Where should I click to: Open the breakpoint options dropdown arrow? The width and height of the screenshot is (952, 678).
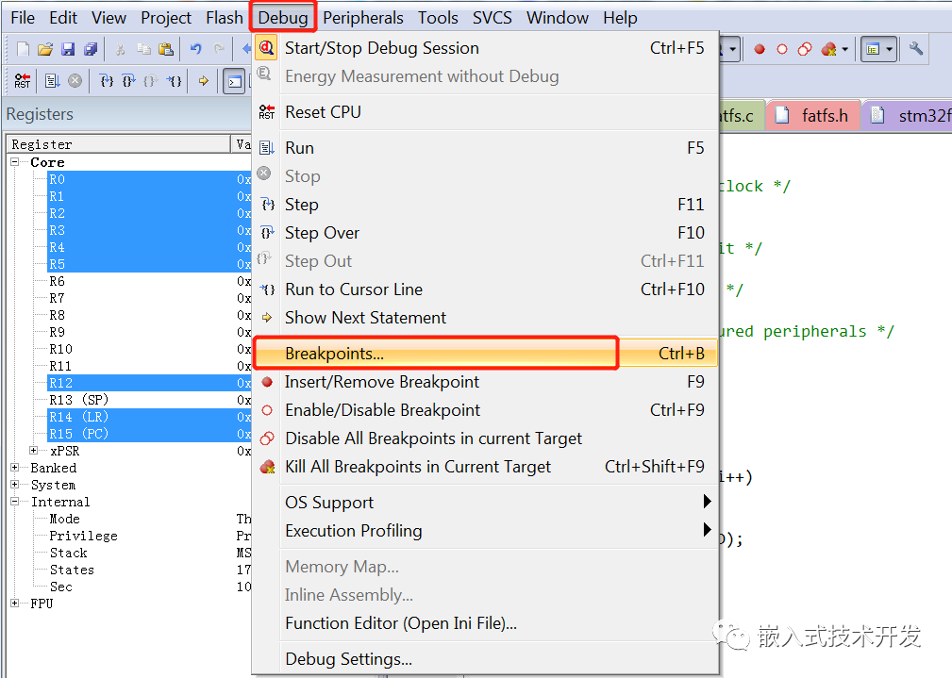(846, 49)
